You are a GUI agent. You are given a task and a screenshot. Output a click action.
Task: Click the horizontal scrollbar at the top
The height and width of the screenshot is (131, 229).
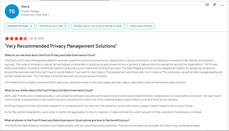coord(75,0)
